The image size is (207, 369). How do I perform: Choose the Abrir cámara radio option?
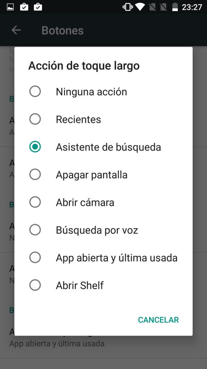tap(35, 202)
